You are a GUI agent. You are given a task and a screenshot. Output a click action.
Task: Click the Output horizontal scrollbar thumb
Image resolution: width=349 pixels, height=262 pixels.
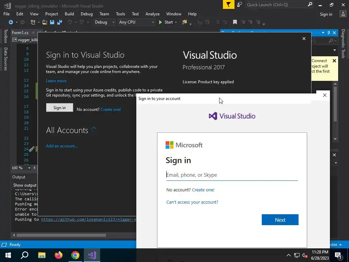pos(61,235)
